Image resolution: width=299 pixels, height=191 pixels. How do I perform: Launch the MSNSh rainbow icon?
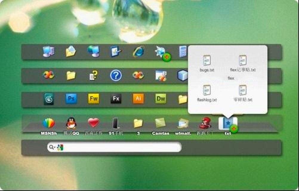(x=49, y=123)
